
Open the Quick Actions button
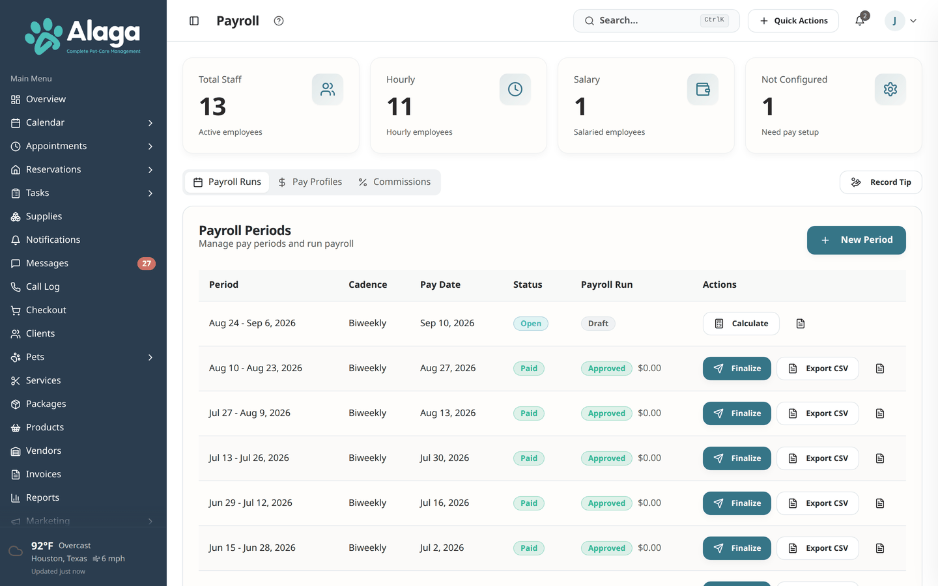pyautogui.click(x=793, y=21)
